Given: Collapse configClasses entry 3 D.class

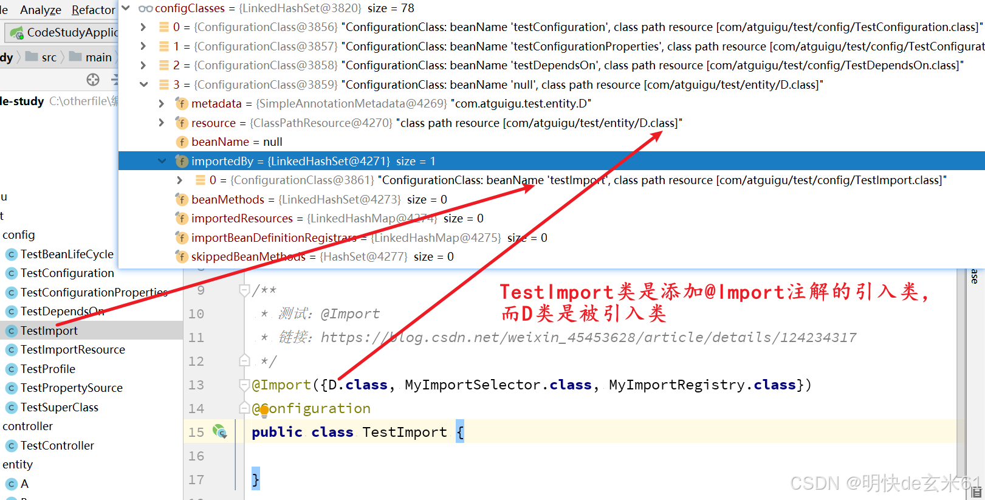Looking at the screenshot, I should coord(143,84).
